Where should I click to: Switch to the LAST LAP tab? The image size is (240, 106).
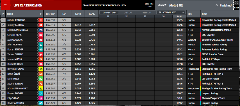click(128, 12)
